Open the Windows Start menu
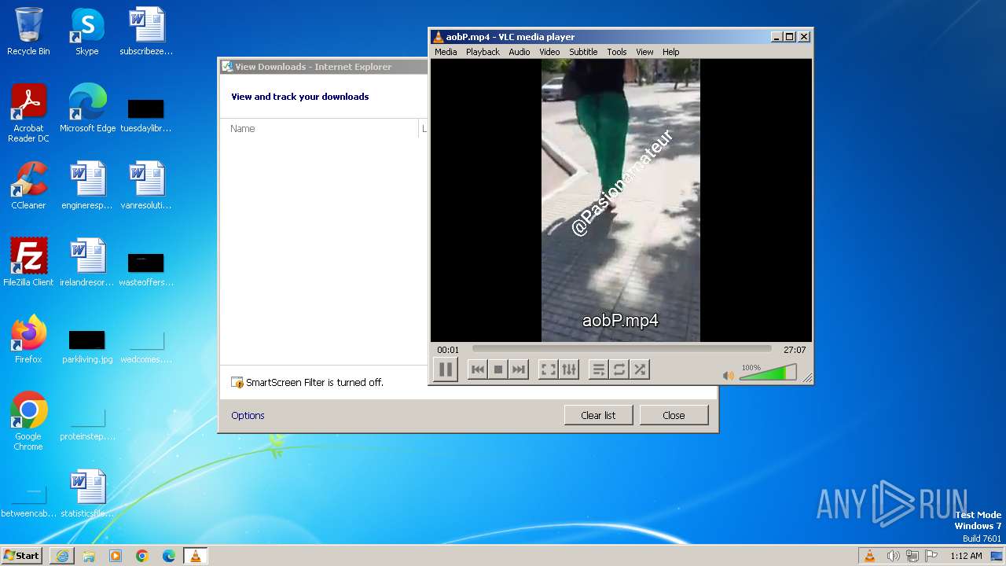Screen dimensions: 1006x566 click(22, 556)
